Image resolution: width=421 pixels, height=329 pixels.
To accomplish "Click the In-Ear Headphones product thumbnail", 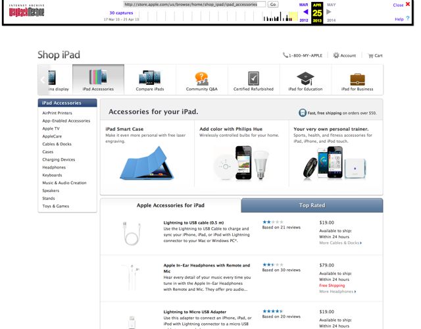I will tap(131, 276).
